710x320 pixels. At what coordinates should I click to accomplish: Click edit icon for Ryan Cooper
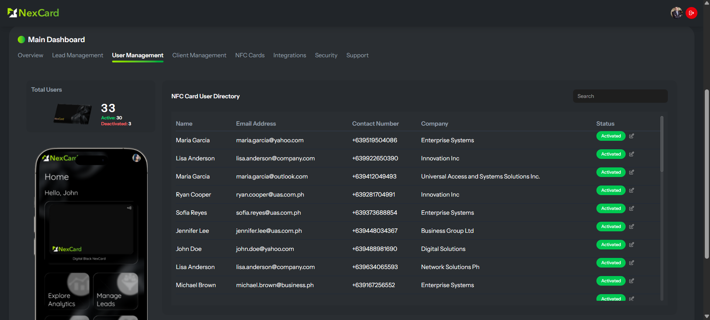[632, 190]
